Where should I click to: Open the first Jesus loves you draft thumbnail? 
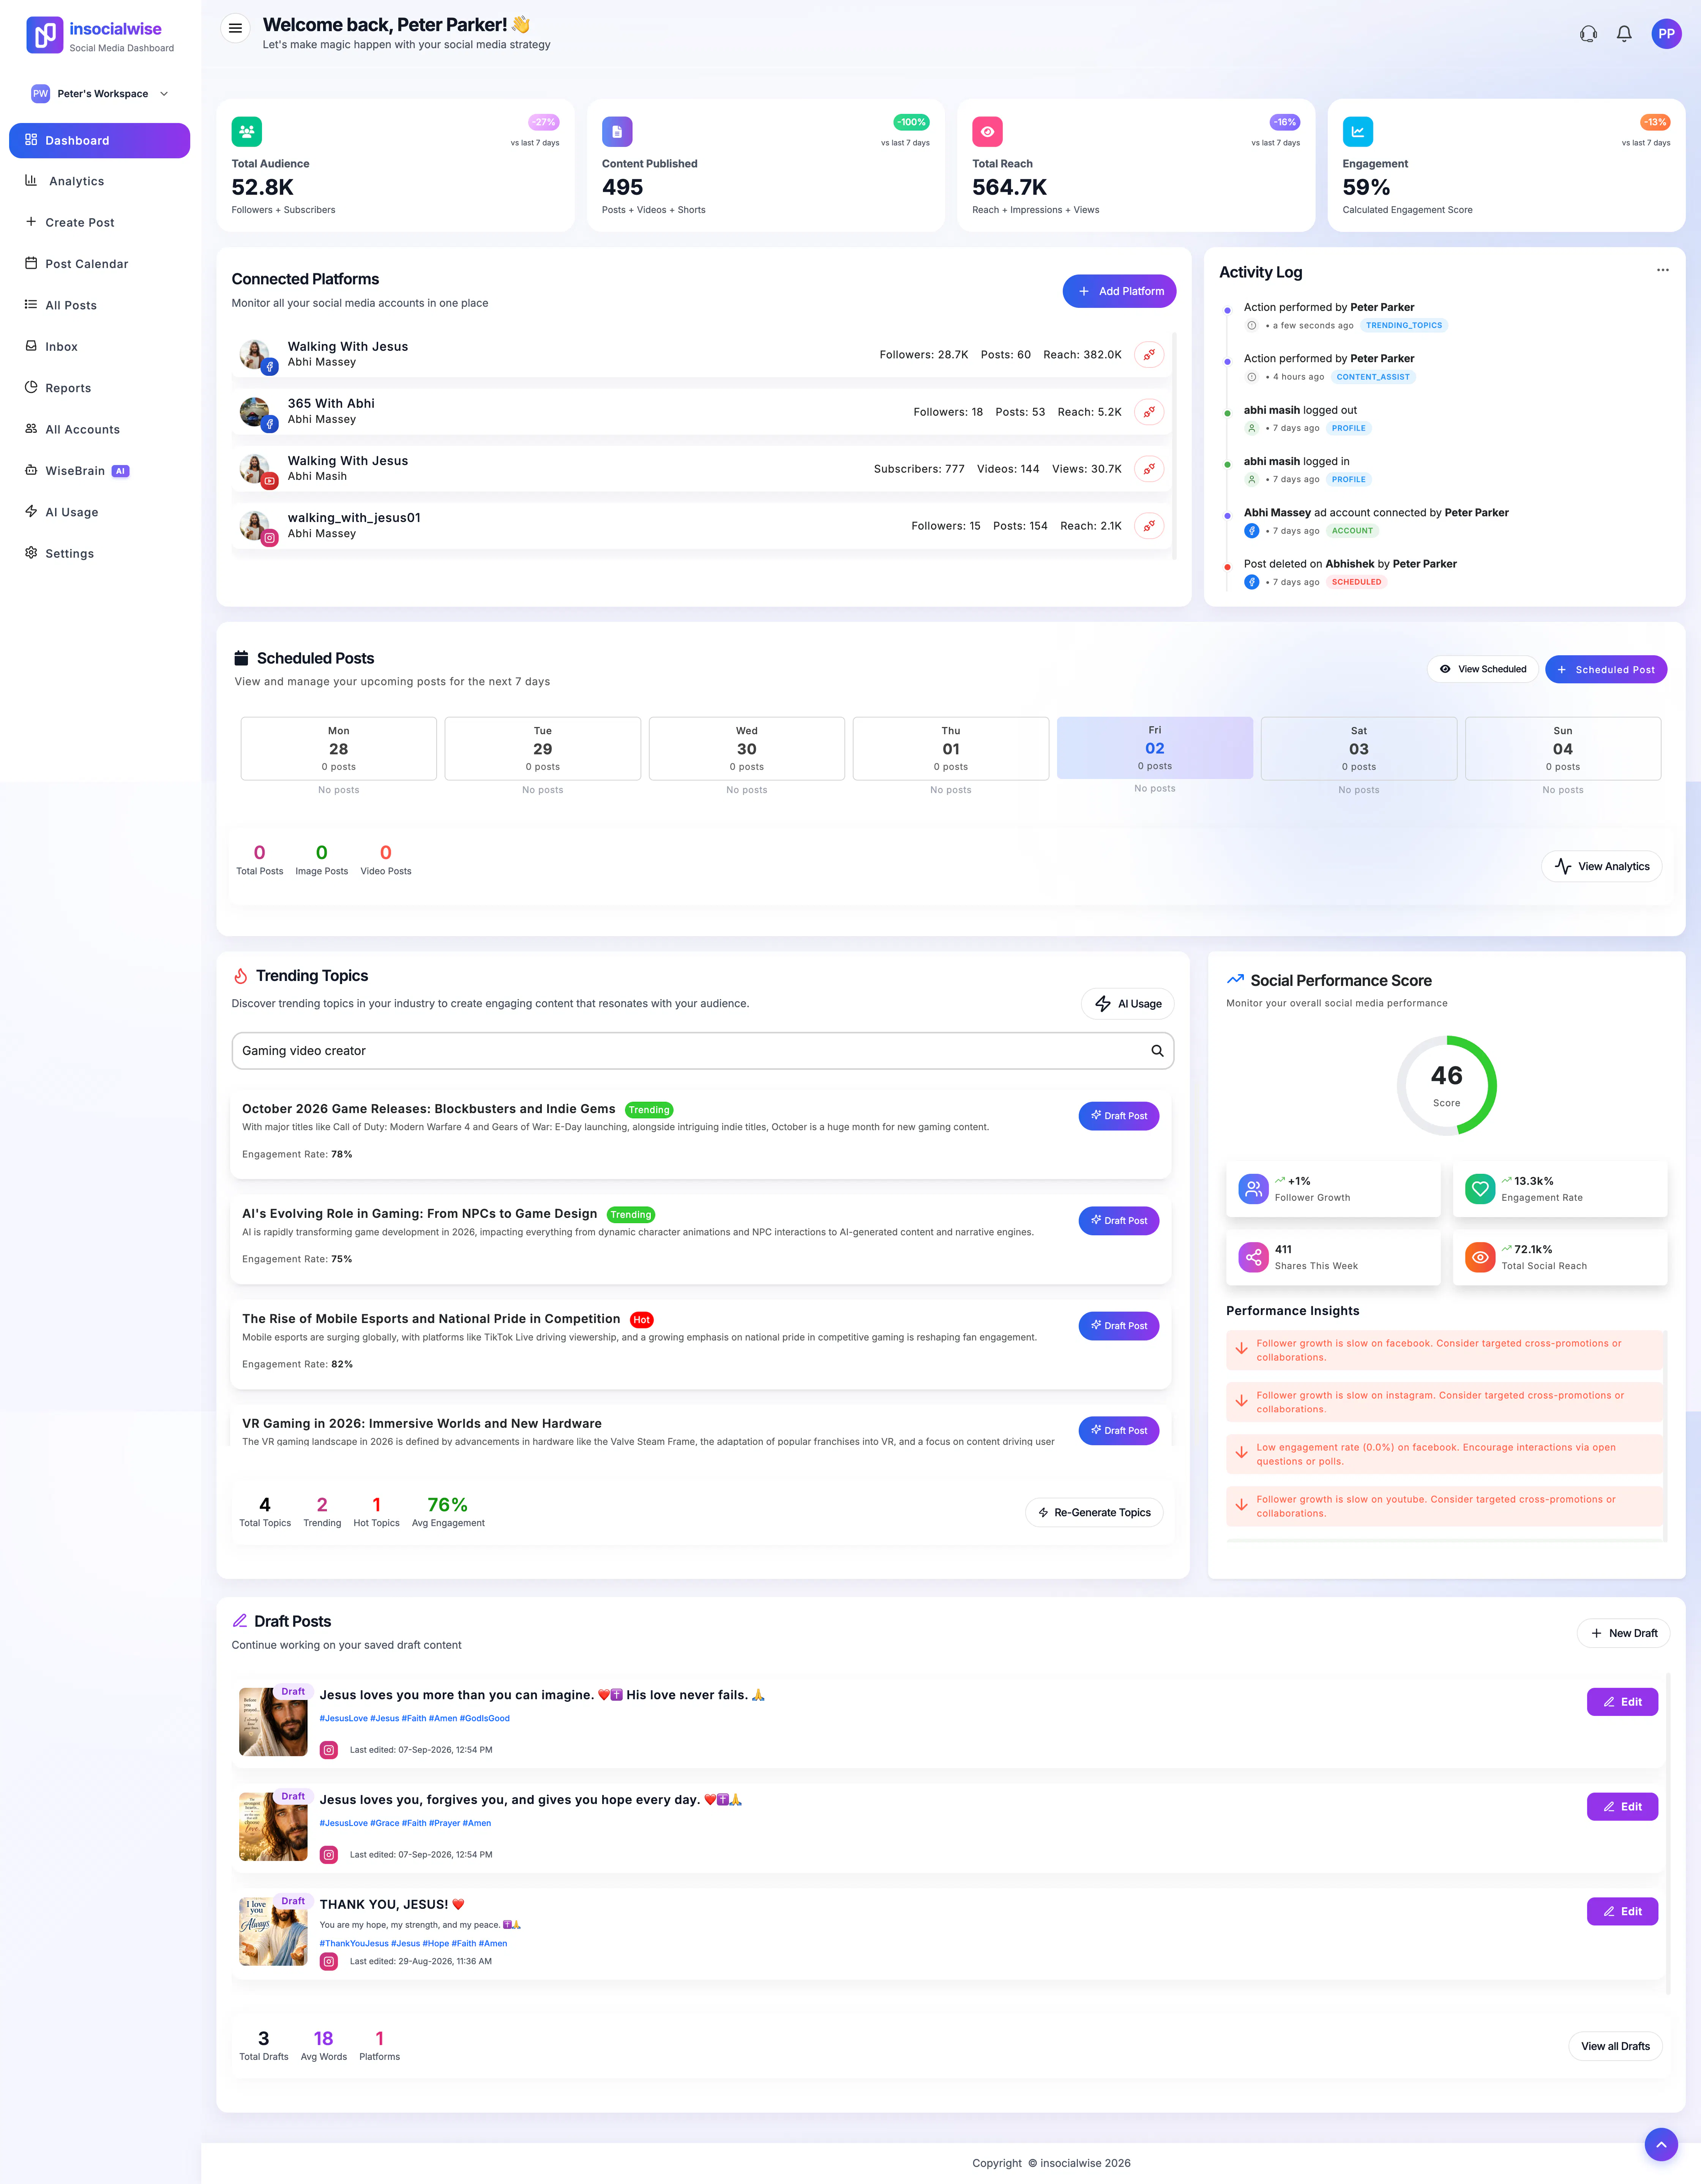[273, 1722]
